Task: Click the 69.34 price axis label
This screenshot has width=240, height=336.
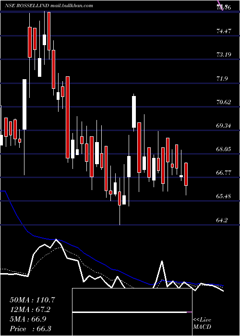Action: pyautogui.click(x=224, y=126)
